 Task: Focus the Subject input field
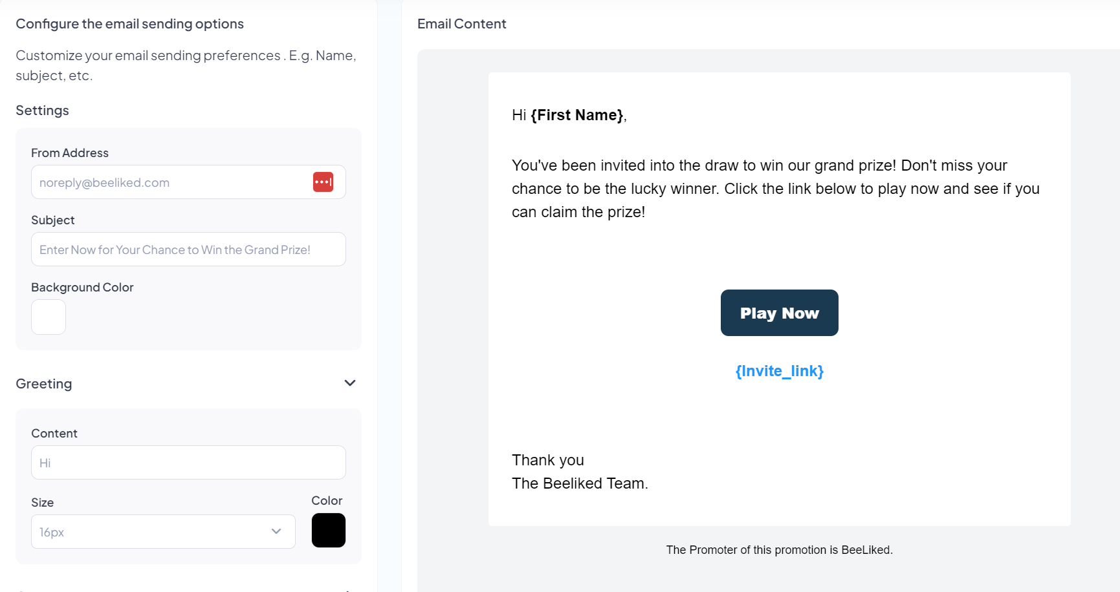click(188, 249)
